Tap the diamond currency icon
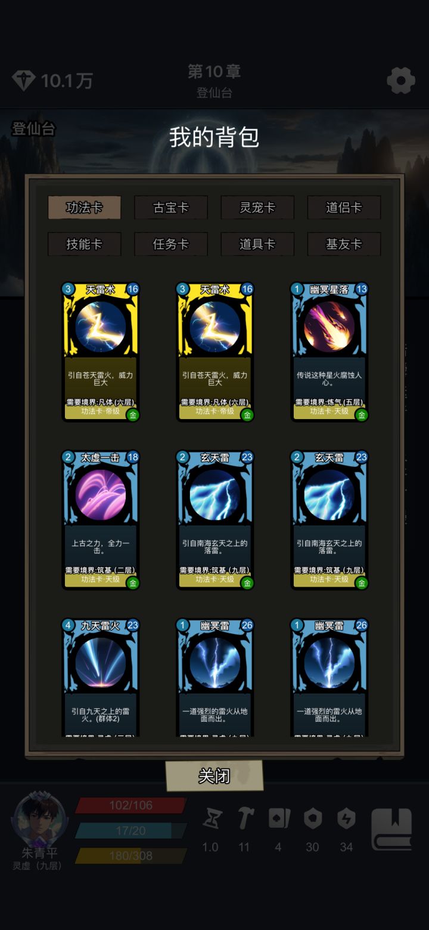This screenshot has width=429, height=930. (x=24, y=81)
